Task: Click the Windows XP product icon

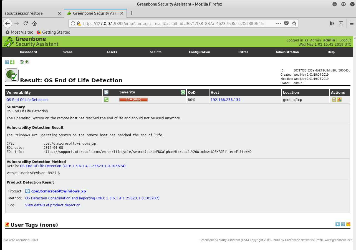Action: tap(27, 191)
